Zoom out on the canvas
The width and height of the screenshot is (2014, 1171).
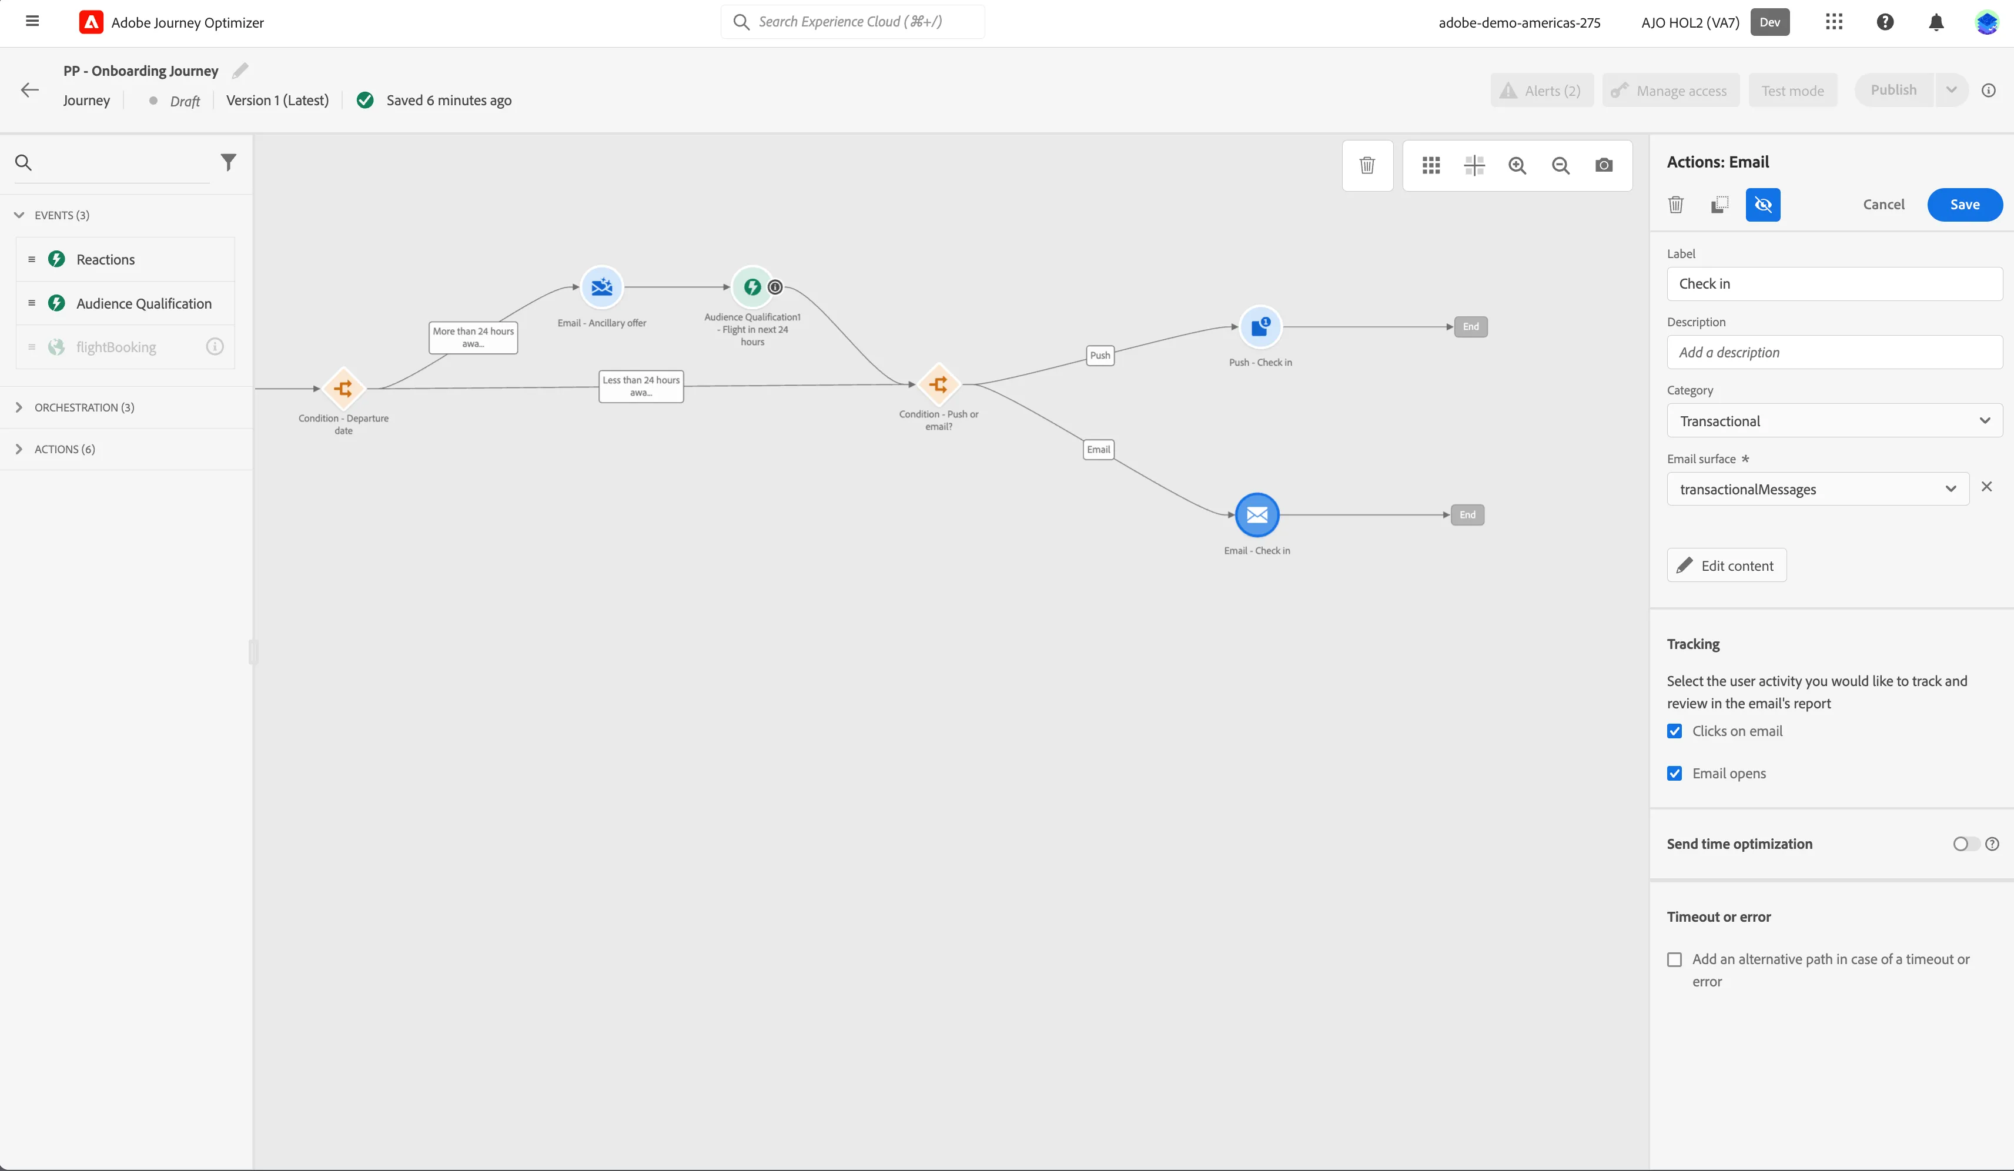pyautogui.click(x=1561, y=165)
